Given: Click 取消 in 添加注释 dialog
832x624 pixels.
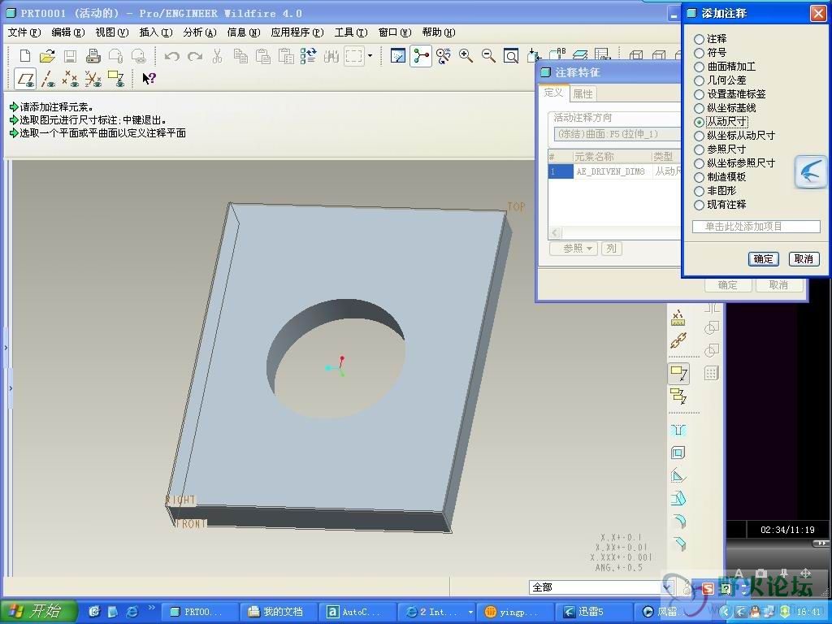Looking at the screenshot, I should click(804, 259).
